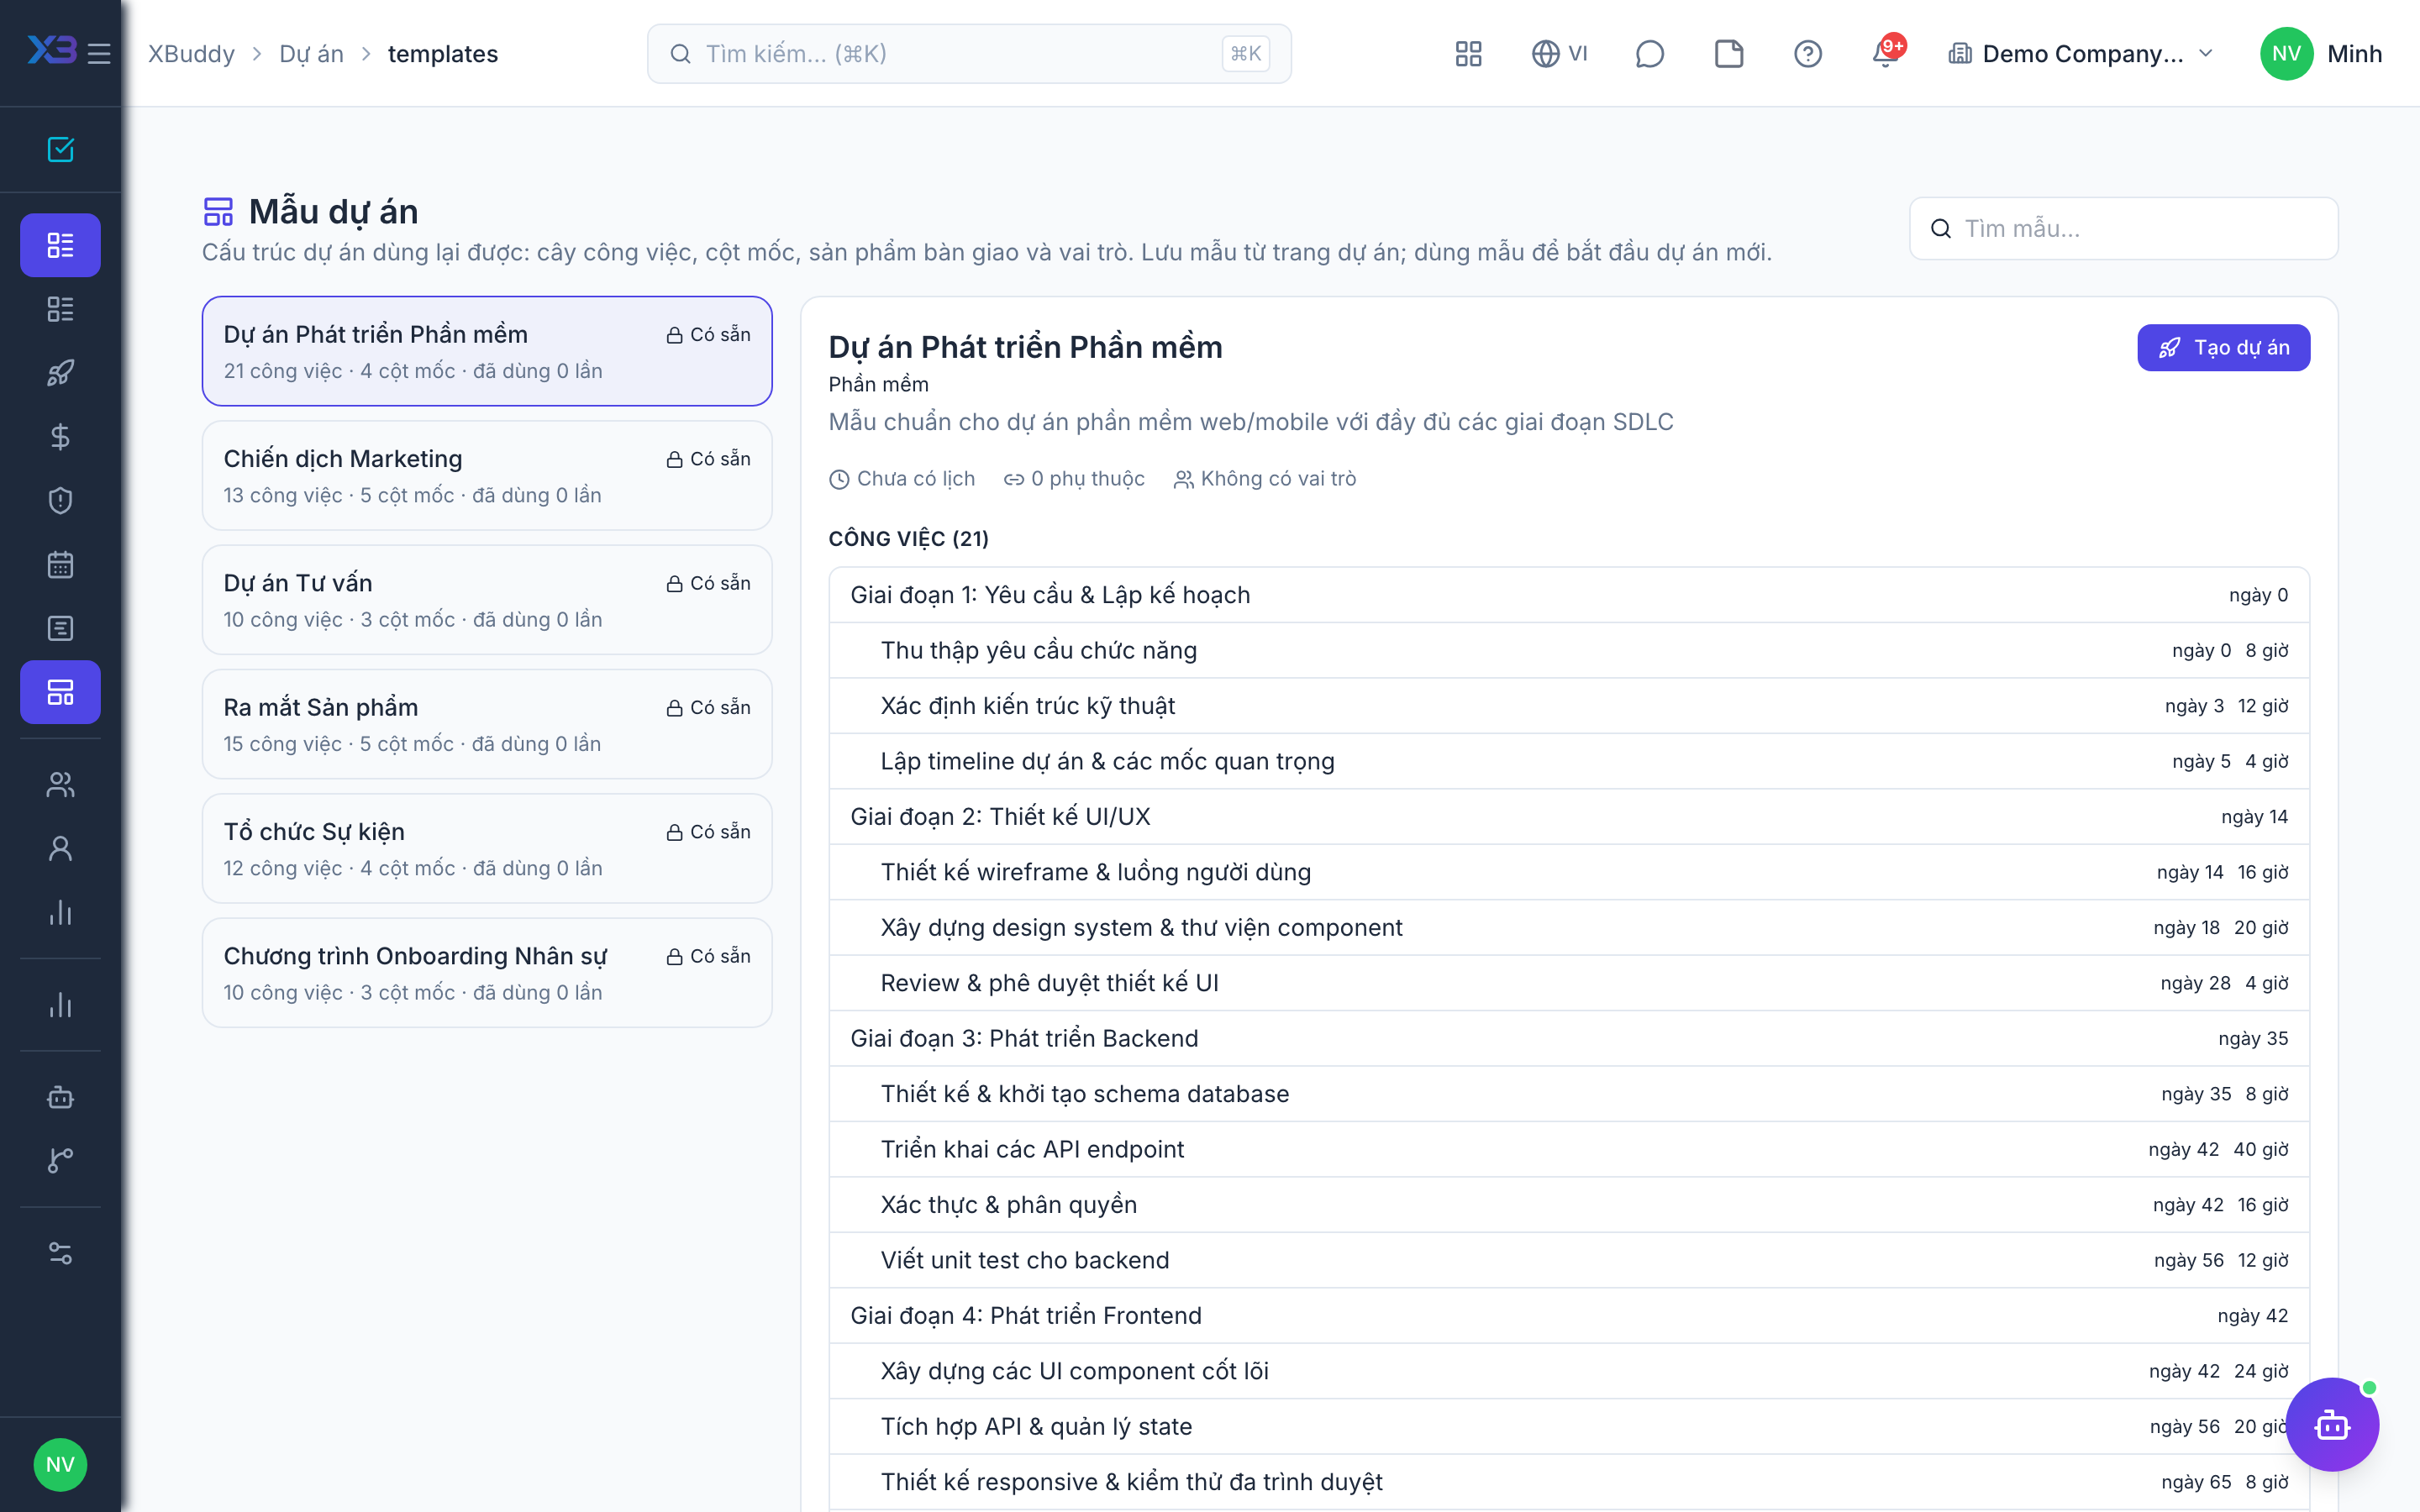Click Thiết kế wireframe & luồng người dùng
Image resolution: width=2420 pixels, height=1512 pixels.
click(1569, 872)
